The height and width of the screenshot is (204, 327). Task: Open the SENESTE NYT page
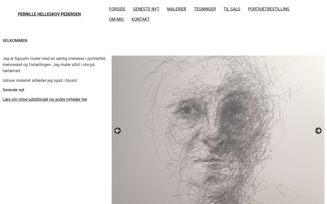click(146, 9)
